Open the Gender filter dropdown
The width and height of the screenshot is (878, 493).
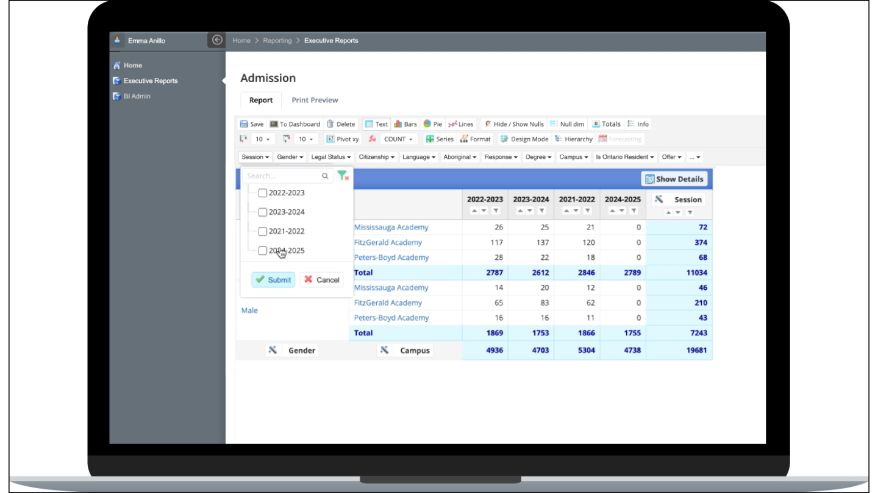tap(290, 156)
